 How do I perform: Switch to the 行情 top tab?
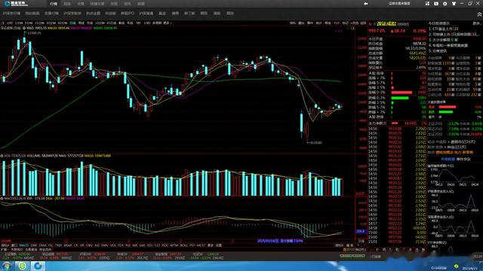[54, 4]
